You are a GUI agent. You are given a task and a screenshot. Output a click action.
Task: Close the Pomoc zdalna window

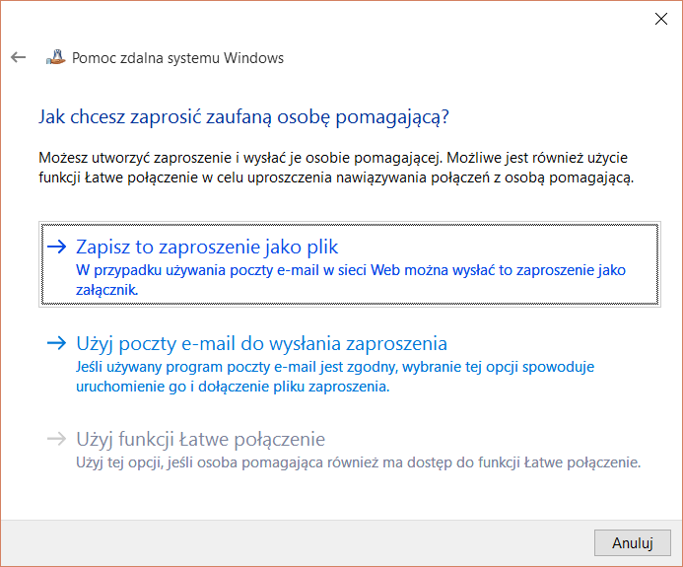659,18
